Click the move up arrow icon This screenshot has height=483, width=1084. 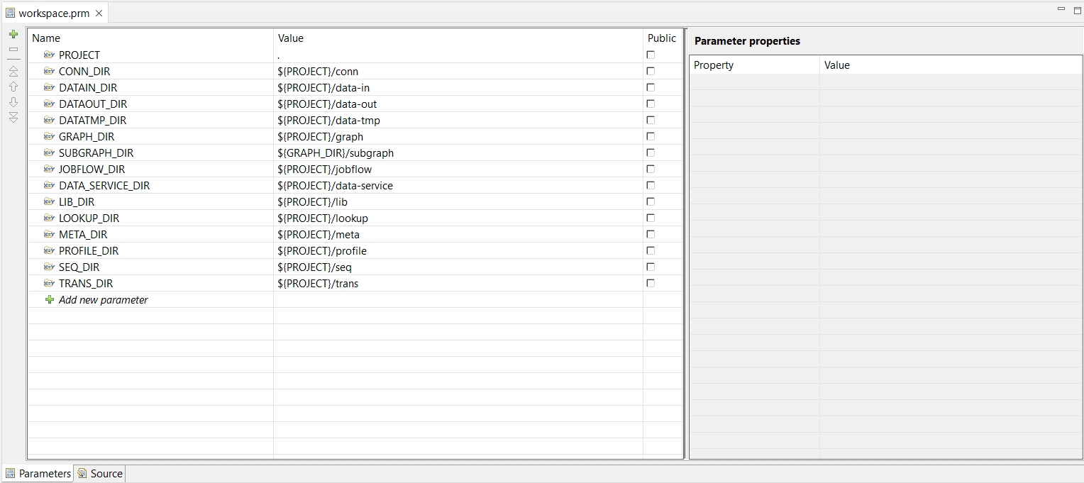pos(13,87)
